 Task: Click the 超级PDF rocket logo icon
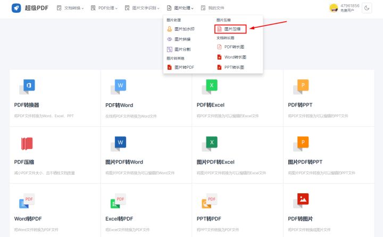click(16, 8)
